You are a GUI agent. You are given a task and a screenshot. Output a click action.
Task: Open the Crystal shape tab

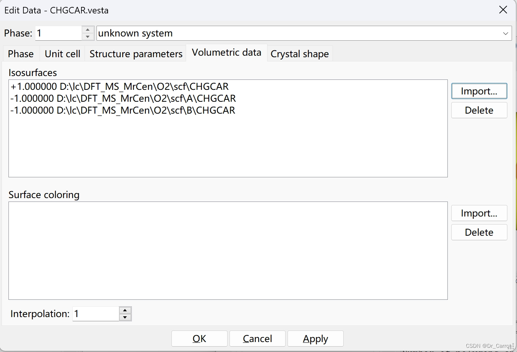[300, 54]
